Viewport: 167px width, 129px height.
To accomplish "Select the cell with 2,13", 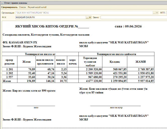I will (x=61, y=69).
